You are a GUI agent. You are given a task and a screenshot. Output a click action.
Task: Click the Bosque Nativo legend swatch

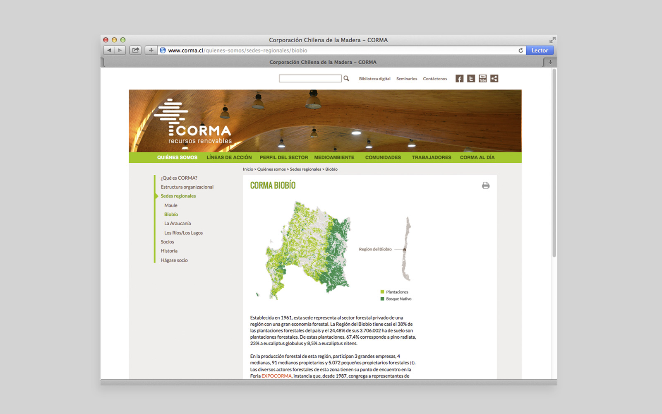[382, 298]
